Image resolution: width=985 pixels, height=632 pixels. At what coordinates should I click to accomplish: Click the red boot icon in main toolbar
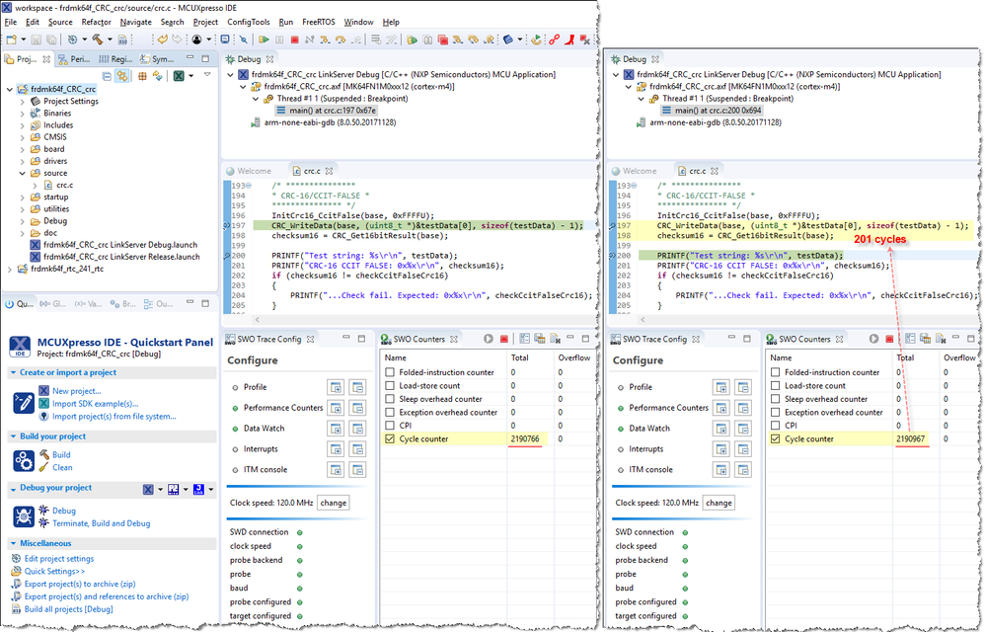pyautogui.click(x=569, y=39)
